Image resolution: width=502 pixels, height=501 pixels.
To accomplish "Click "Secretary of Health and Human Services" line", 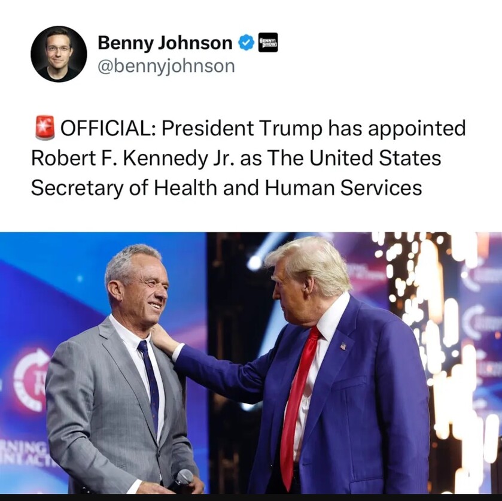I will pyautogui.click(x=226, y=188).
